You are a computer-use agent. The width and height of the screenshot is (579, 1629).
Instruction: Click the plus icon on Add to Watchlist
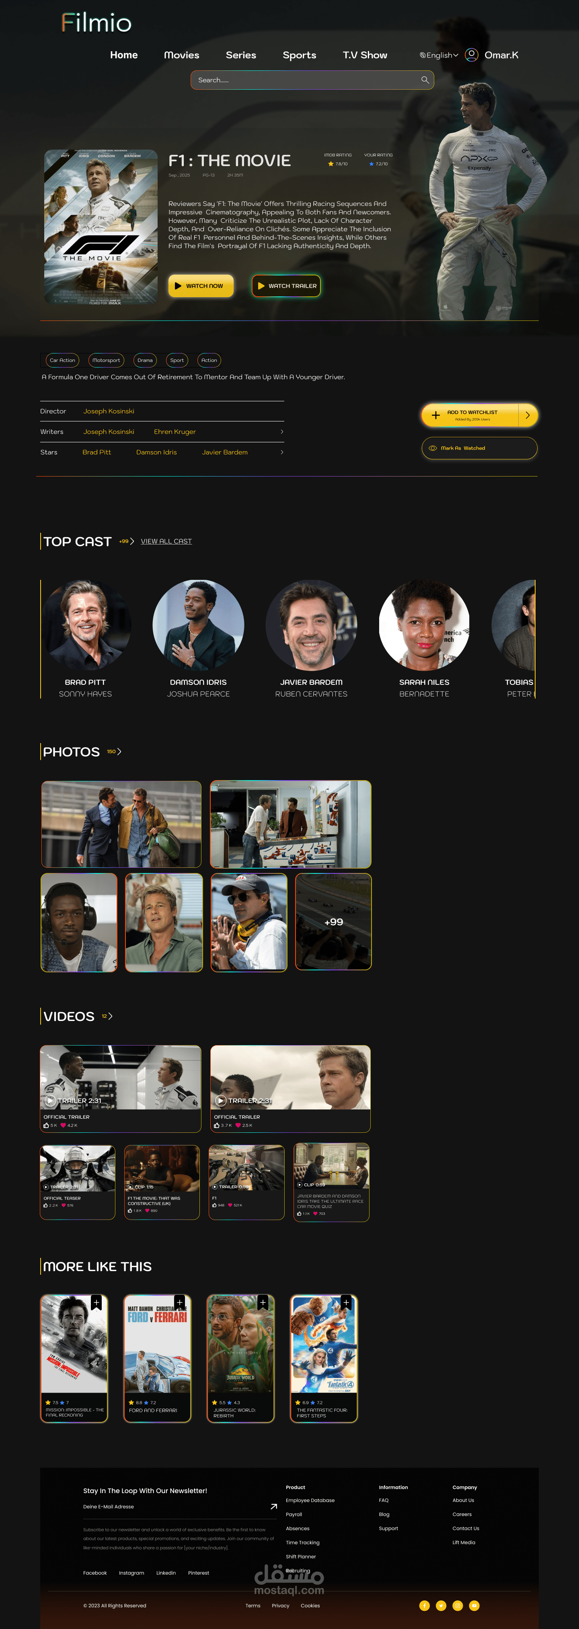pos(435,415)
